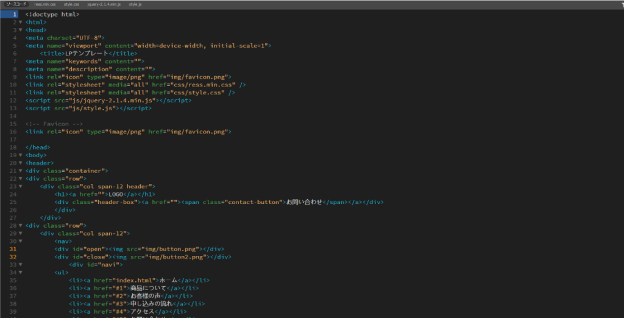Click the closing </head> tag

click(38, 147)
